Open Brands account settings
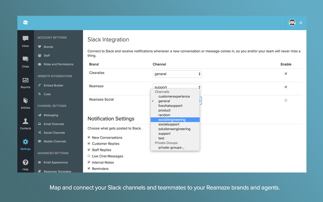 click(x=48, y=47)
